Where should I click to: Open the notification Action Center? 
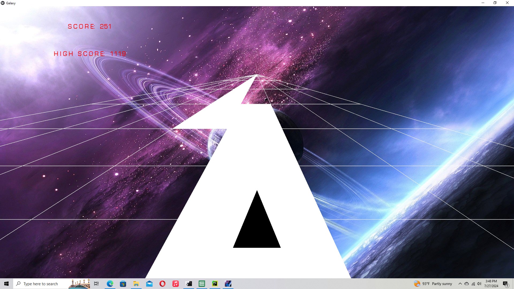[505, 284]
